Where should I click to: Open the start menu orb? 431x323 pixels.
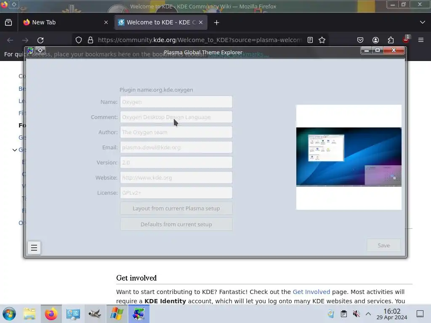tap(9, 314)
